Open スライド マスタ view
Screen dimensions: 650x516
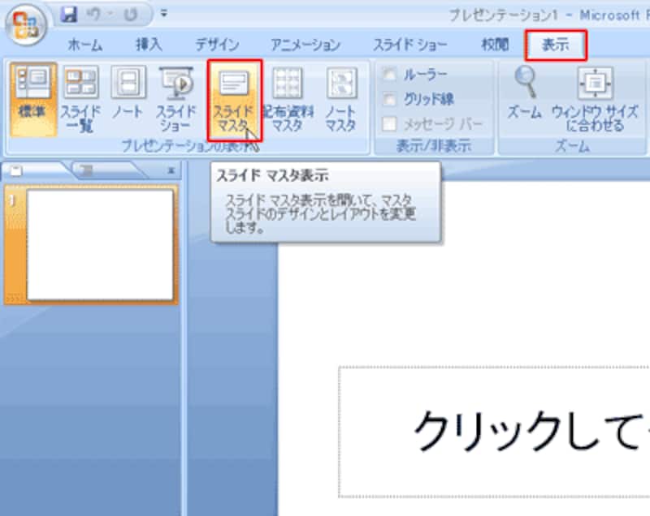(x=235, y=100)
